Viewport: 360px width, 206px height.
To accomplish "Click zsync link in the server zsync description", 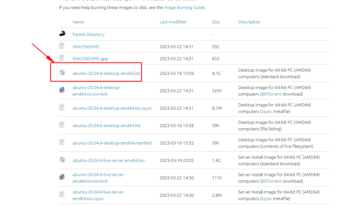I will click(x=267, y=198).
